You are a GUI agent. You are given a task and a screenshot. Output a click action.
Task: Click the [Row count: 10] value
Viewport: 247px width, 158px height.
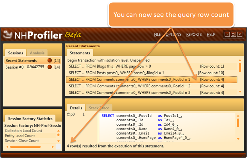click(x=211, y=73)
